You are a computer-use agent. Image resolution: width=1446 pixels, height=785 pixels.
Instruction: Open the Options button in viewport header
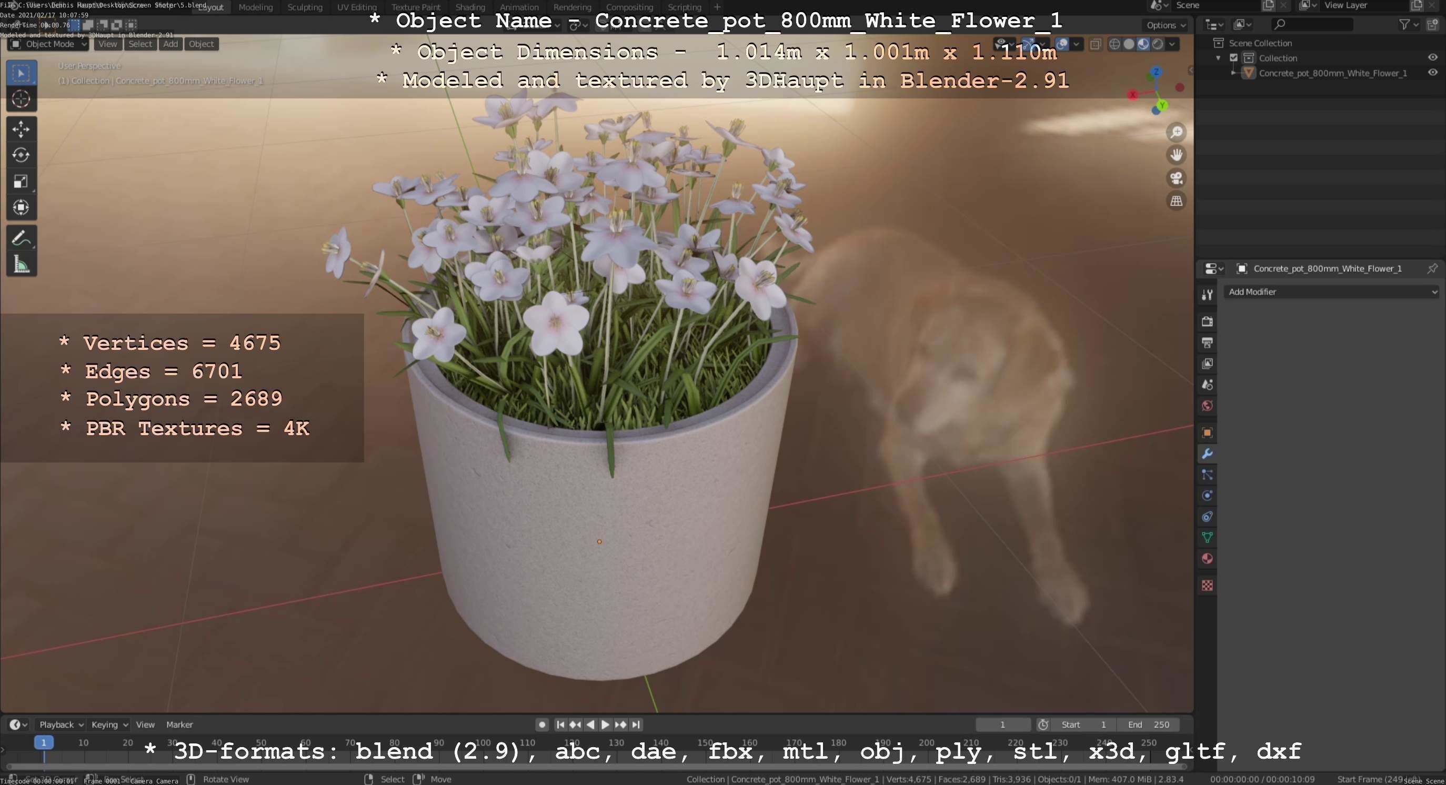1166,25
